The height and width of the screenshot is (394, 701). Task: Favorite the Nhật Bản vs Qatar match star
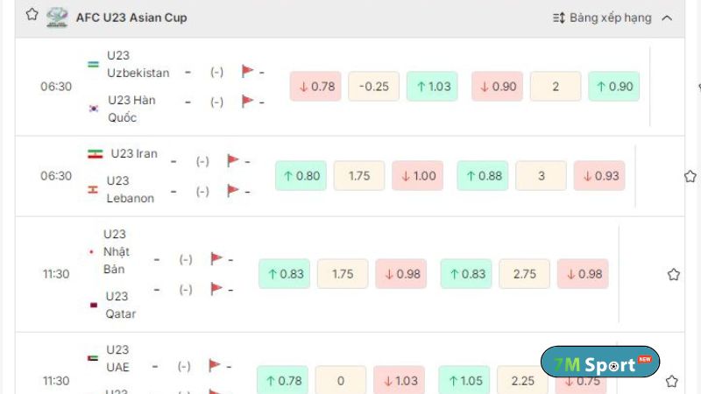pos(674,274)
